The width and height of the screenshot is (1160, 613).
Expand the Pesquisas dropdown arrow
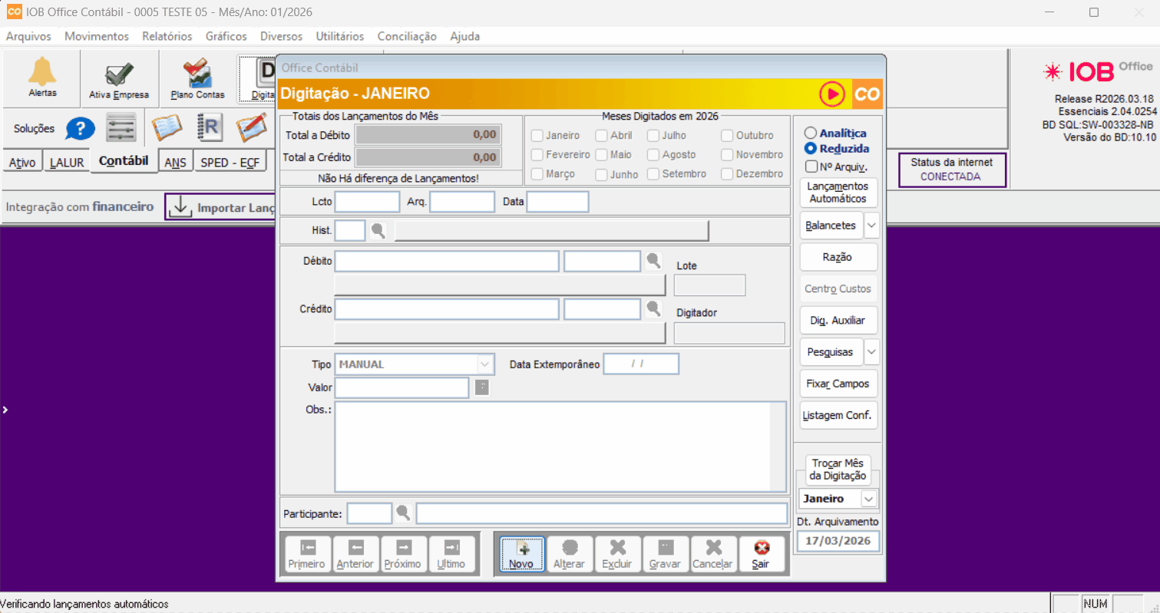[x=871, y=352]
